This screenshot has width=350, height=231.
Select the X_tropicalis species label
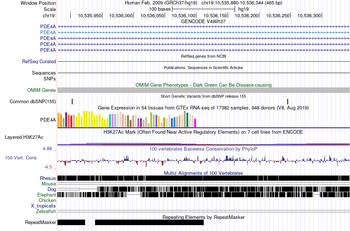(x=43, y=206)
